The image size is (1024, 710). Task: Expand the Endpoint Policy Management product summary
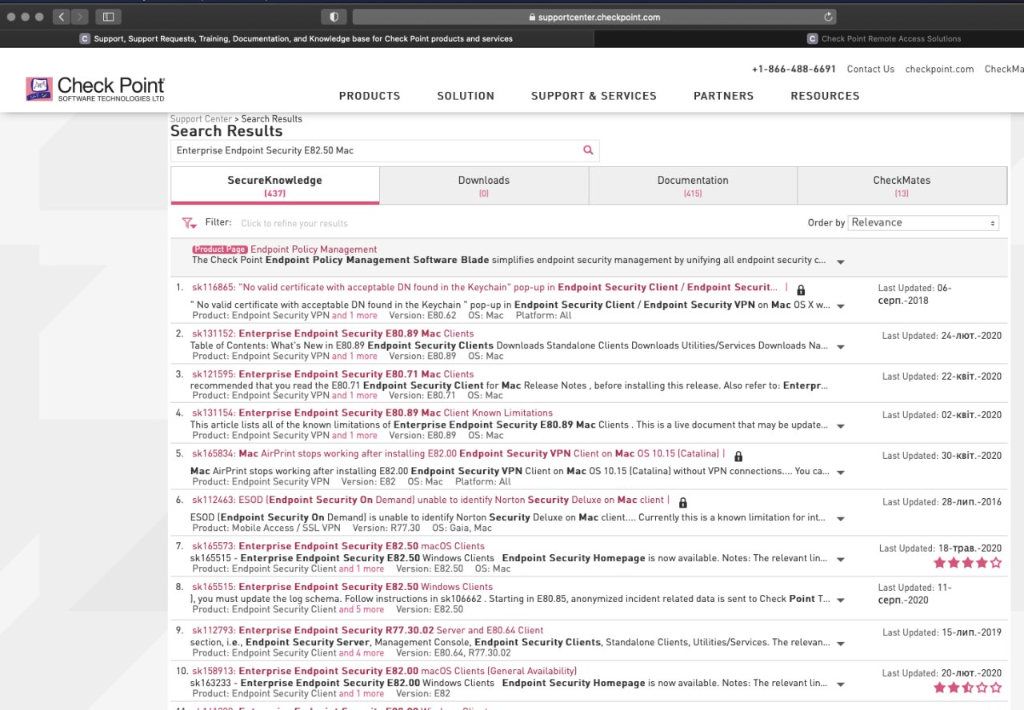coord(840,261)
